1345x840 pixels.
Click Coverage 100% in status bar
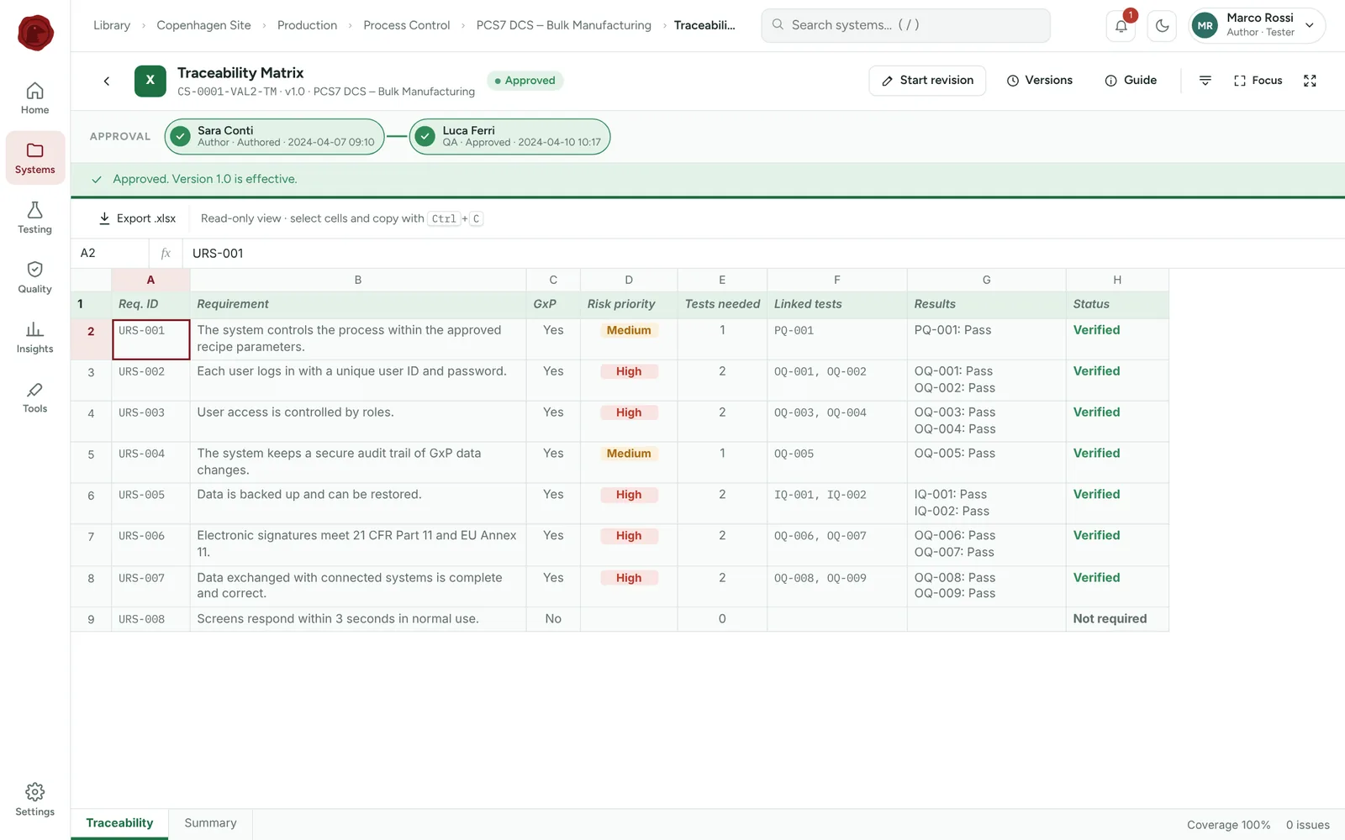(x=1228, y=825)
